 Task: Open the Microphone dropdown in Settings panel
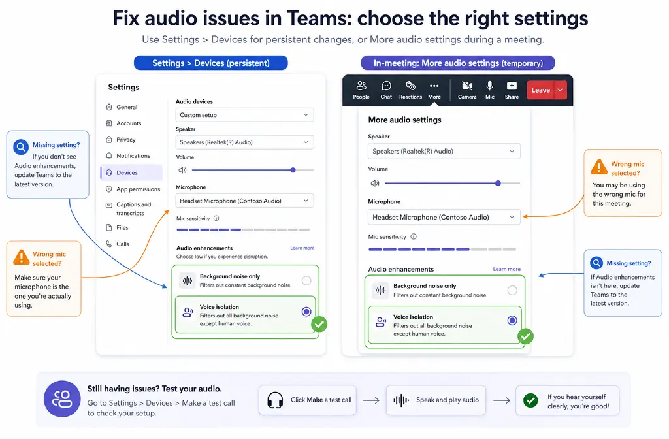click(244, 201)
